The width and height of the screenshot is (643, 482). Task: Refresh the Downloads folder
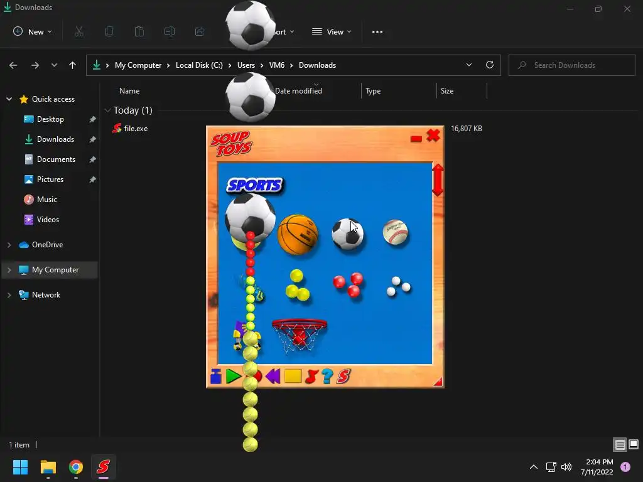[490, 65]
